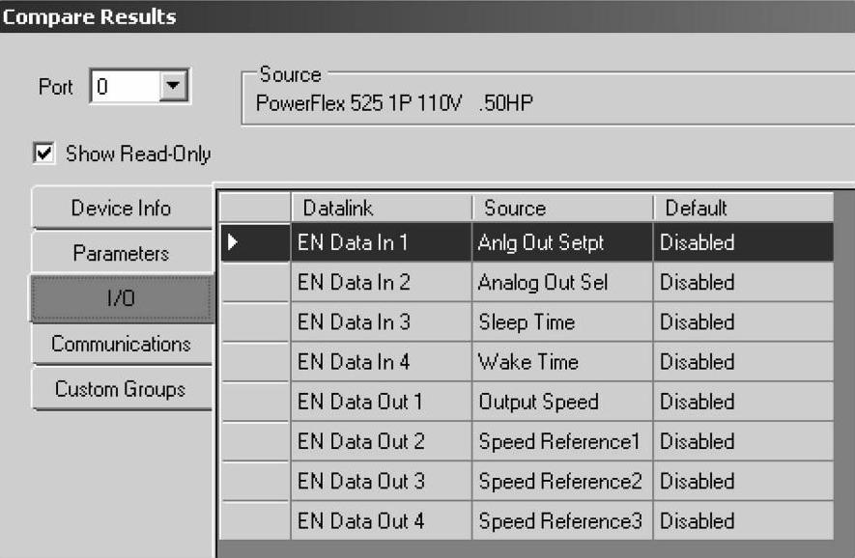Click the Default column header
This screenshot has height=558, width=855.
coord(744,208)
